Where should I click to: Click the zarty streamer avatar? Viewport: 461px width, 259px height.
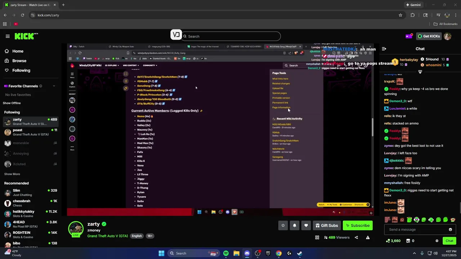click(x=76, y=230)
